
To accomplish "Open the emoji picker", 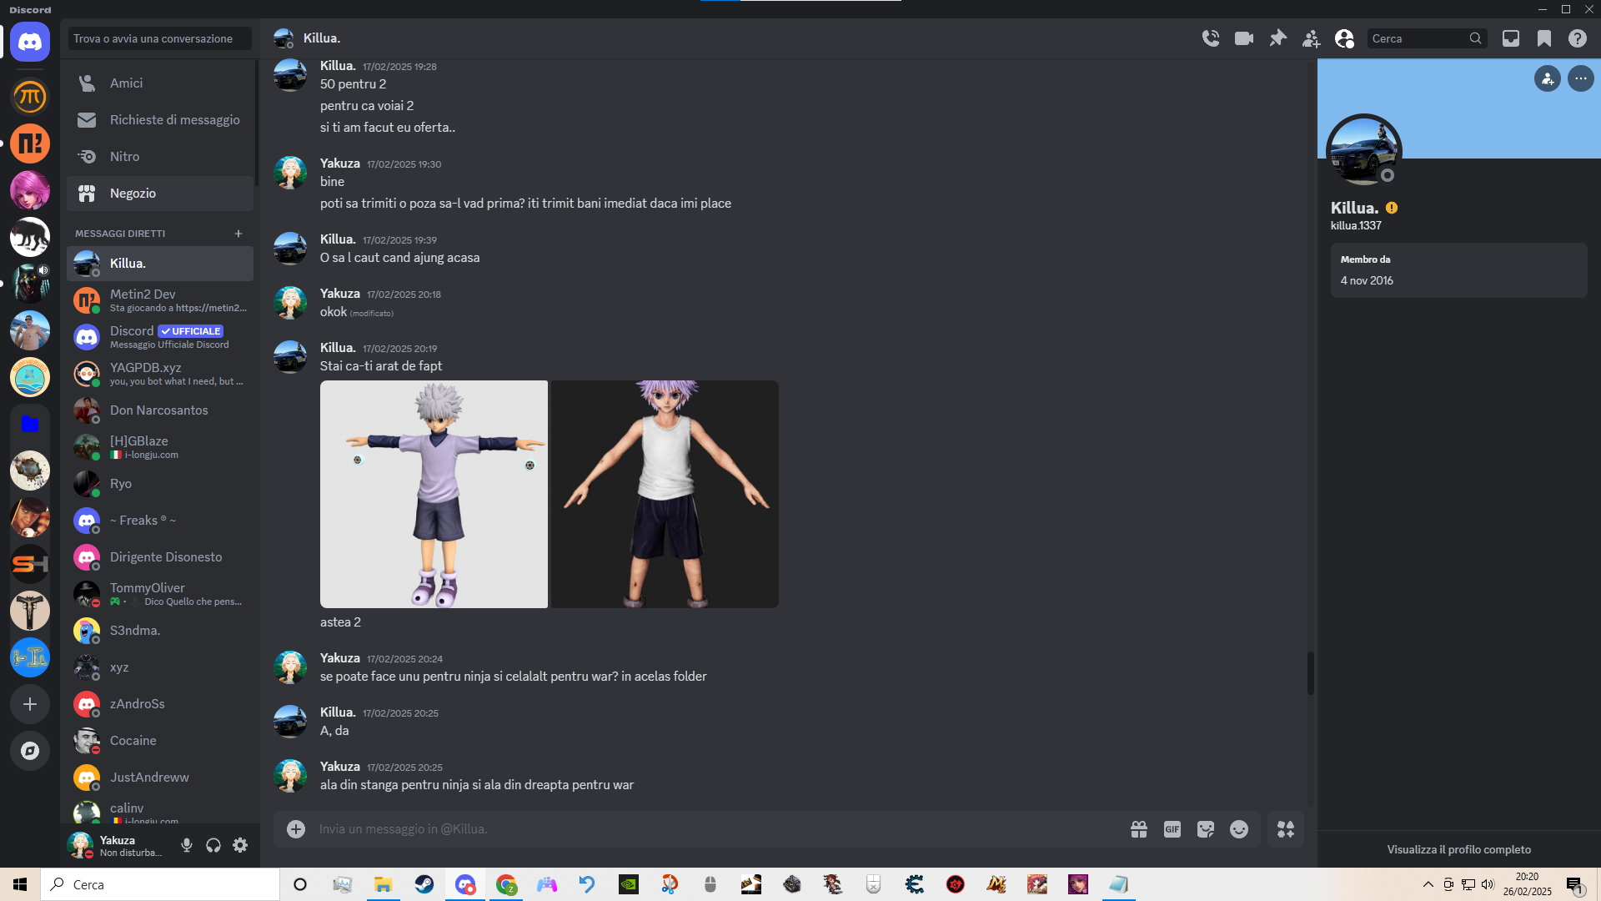I will click(x=1239, y=829).
